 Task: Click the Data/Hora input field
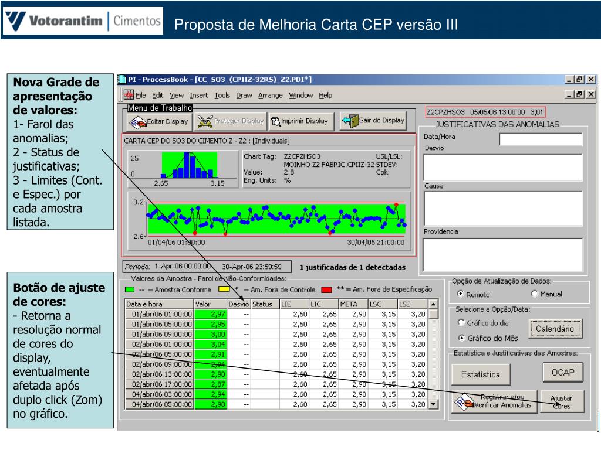541,139
